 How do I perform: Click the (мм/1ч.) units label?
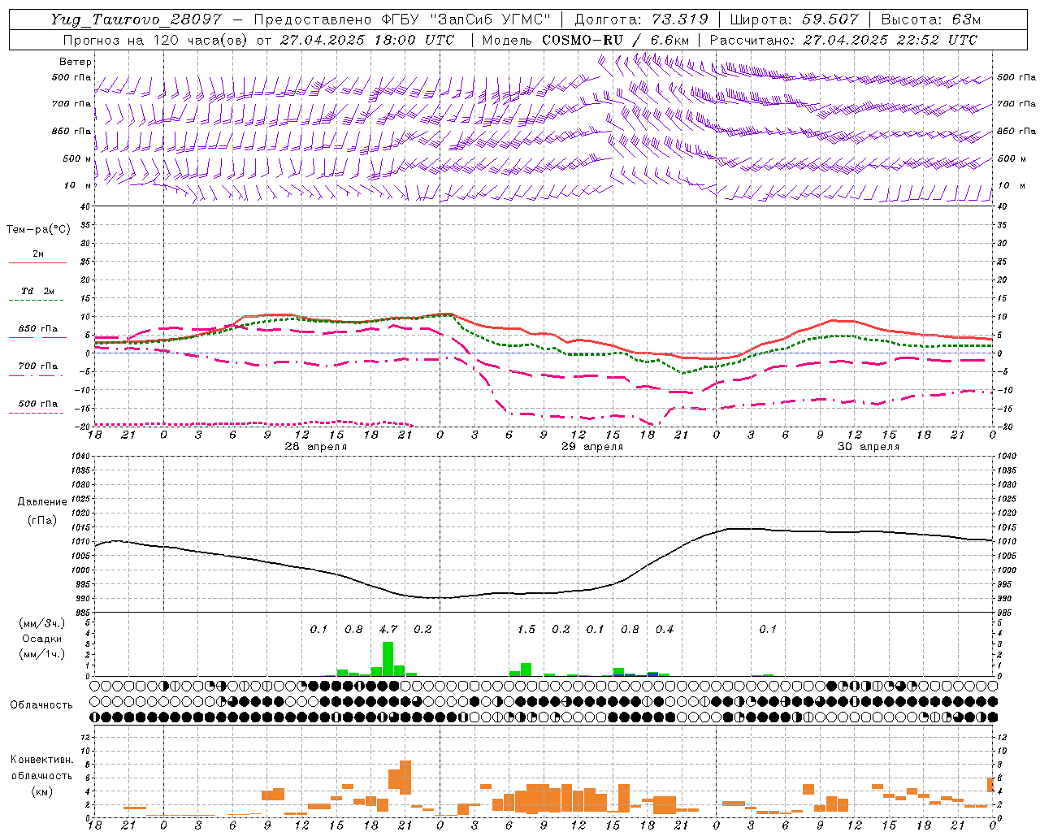tap(41, 654)
